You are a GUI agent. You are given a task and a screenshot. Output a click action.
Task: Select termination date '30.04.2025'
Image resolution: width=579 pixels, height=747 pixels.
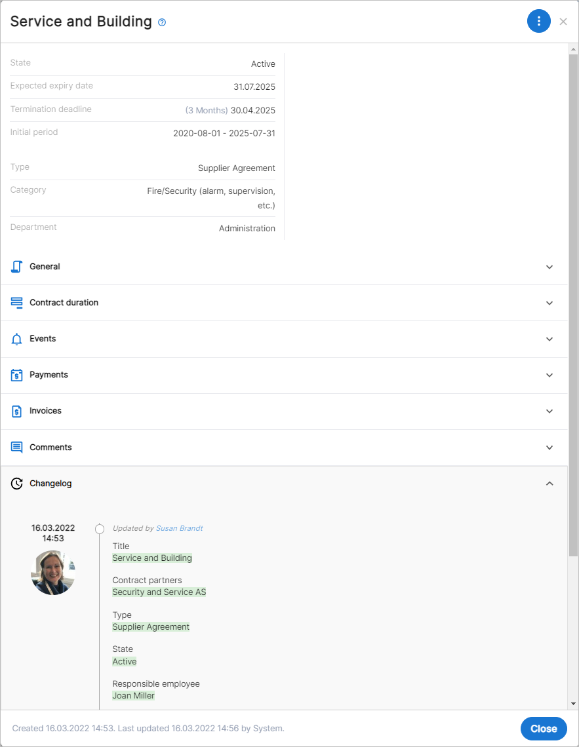coord(253,110)
